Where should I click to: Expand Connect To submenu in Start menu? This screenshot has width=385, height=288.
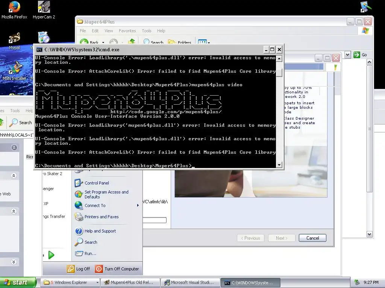tap(107, 205)
